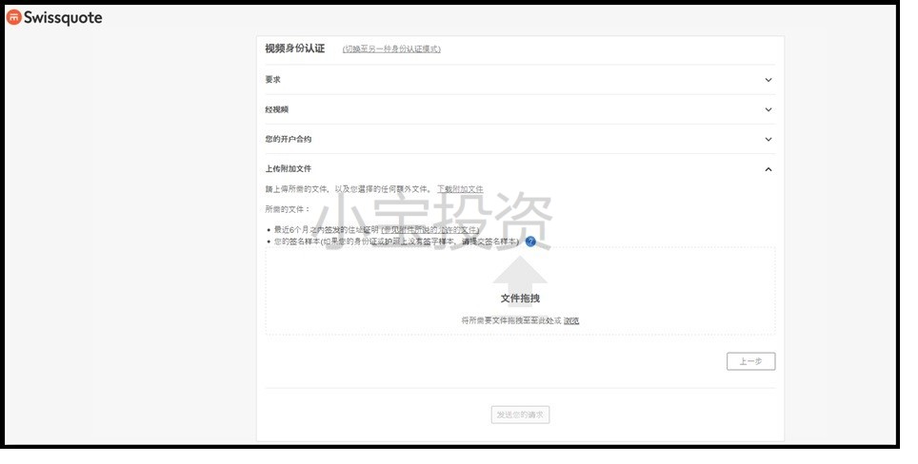
Task: Expand the 经视频 section chevron
Action: (x=768, y=109)
